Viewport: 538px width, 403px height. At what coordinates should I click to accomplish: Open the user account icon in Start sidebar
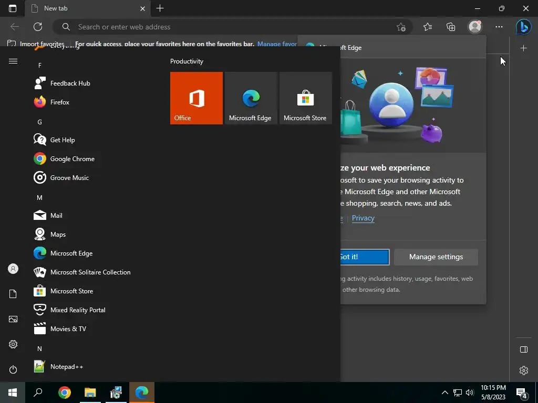point(13,269)
